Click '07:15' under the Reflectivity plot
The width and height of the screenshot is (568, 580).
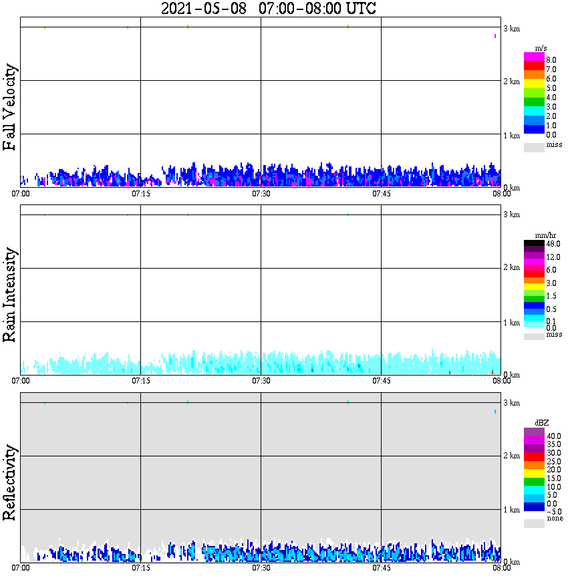(x=141, y=568)
